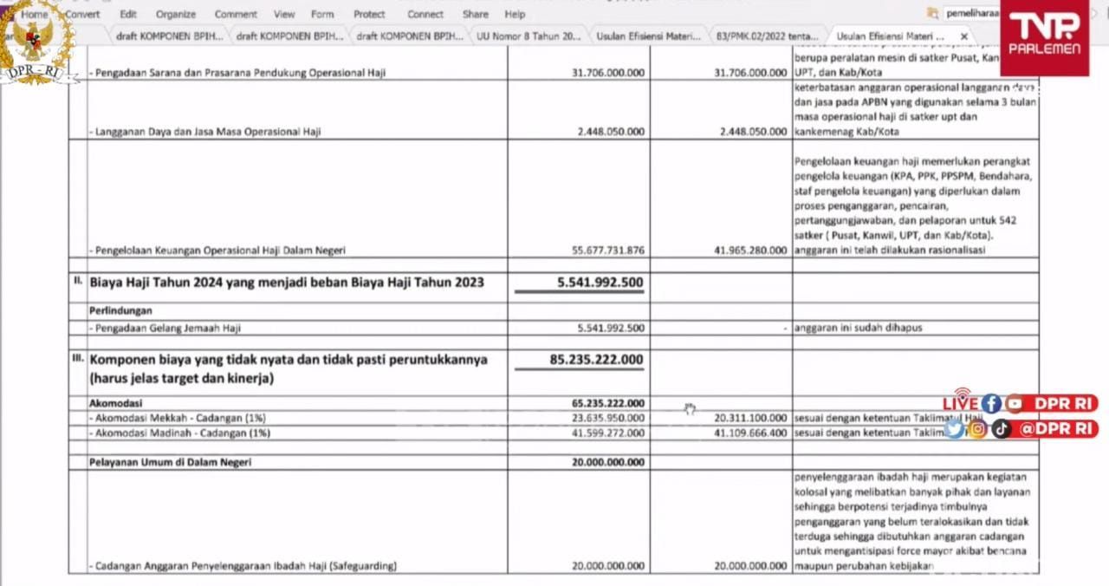Open the View ribbon tab
Screen dimensions: 1109x586
pyautogui.click(x=284, y=15)
